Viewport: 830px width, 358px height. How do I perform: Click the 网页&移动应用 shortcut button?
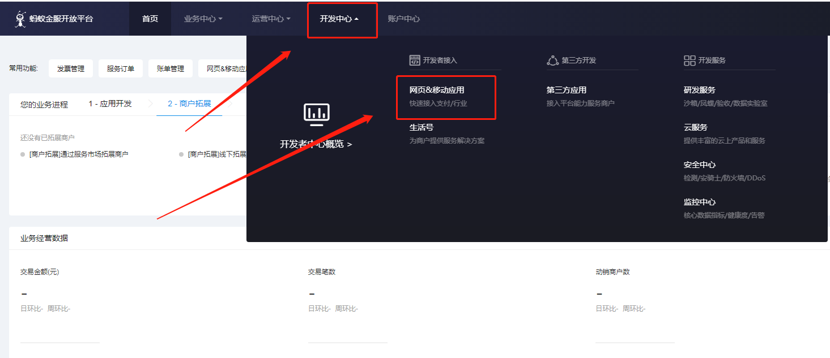[x=223, y=68]
